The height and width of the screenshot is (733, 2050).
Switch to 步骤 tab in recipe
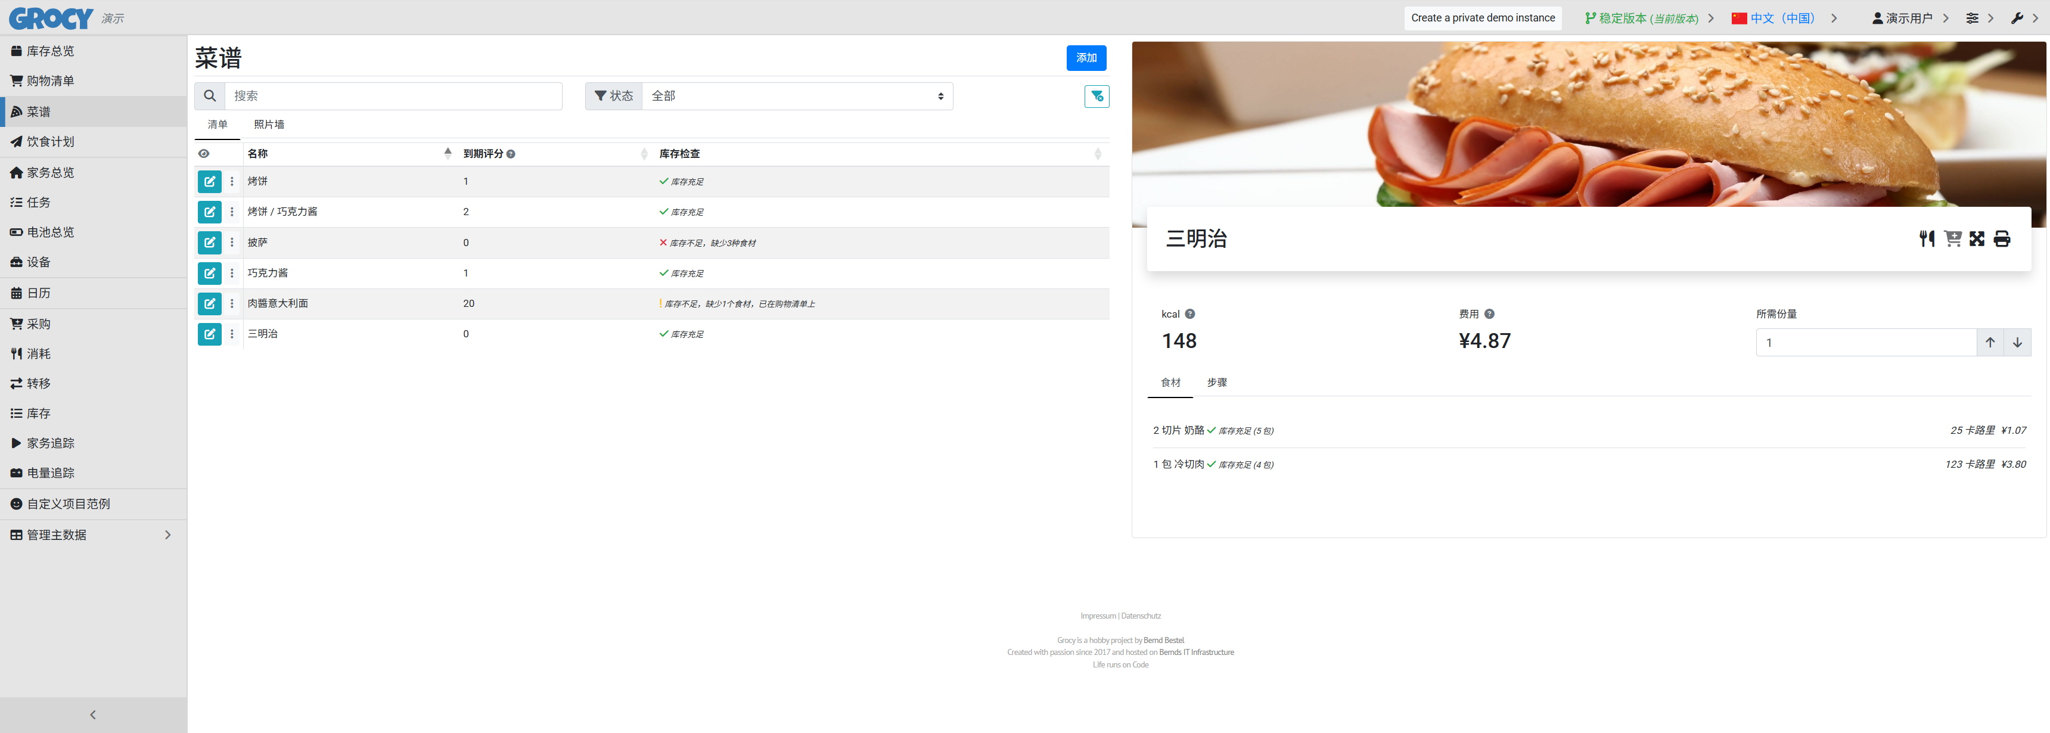tap(1216, 382)
